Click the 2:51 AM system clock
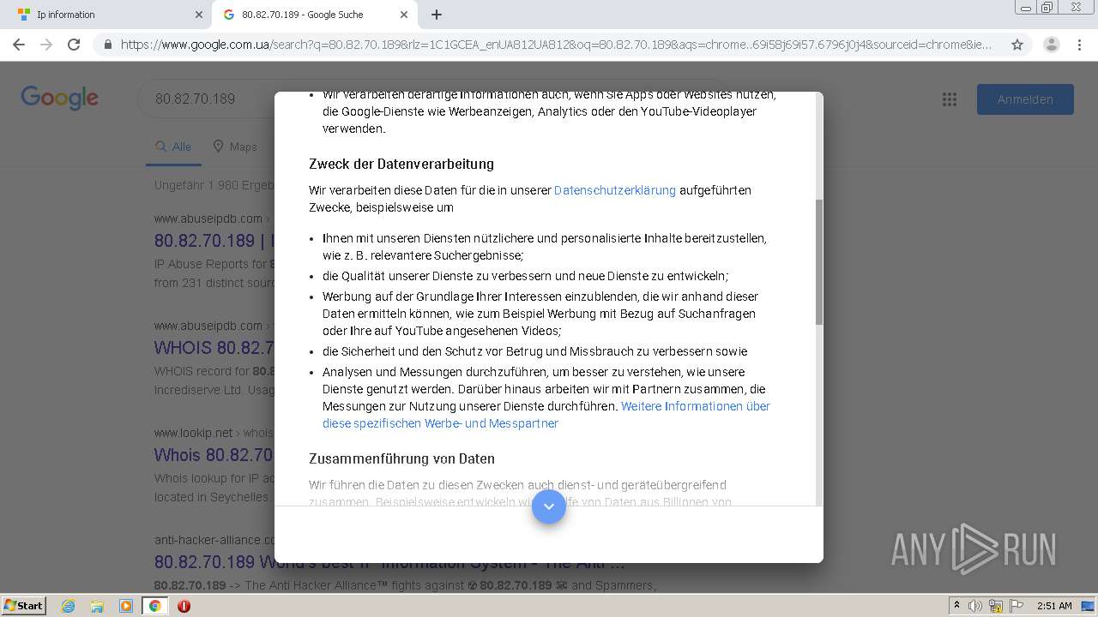 click(x=1054, y=606)
